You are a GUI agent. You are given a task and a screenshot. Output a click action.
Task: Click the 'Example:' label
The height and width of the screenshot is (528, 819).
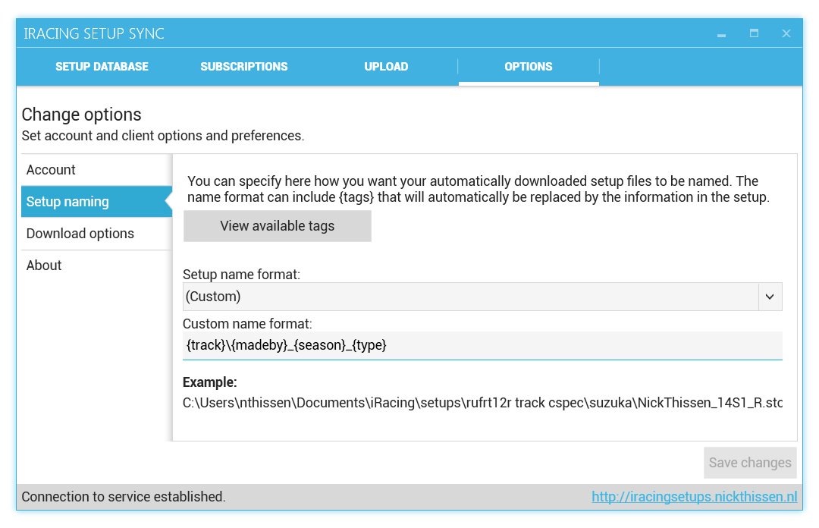209,382
